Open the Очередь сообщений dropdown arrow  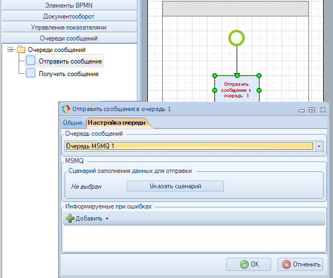(319, 146)
